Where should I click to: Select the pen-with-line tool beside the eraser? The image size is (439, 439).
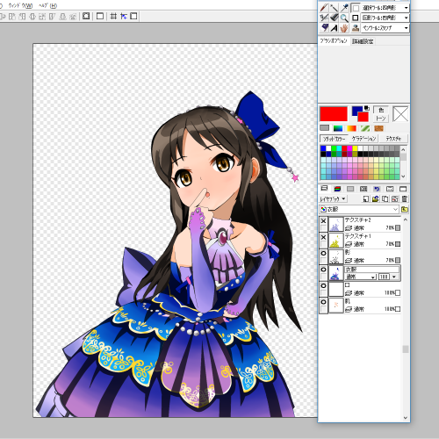[324, 18]
